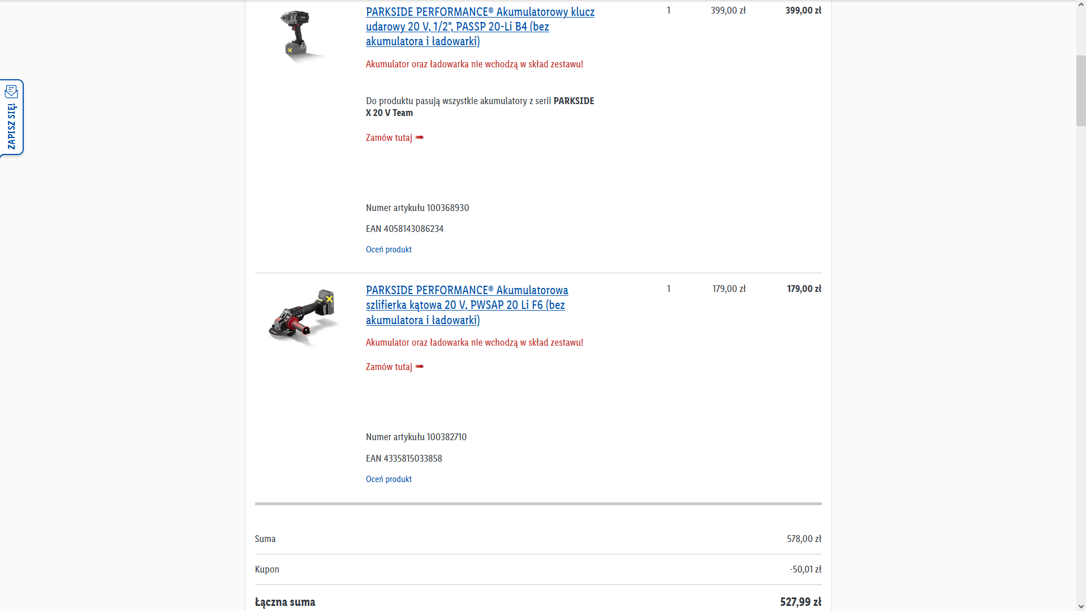Click the yellow X mark on the impact wrench image
The height and width of the screenshot is (611, 1086).
coord(290,50)
